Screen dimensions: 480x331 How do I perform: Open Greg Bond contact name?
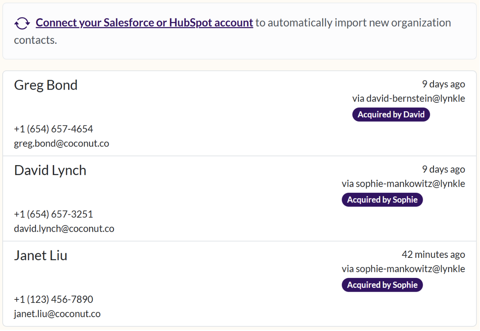pos(46,85)
